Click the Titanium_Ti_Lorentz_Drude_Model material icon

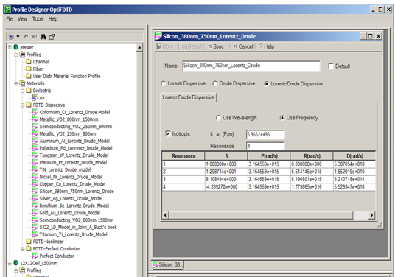tap(35, 234)
